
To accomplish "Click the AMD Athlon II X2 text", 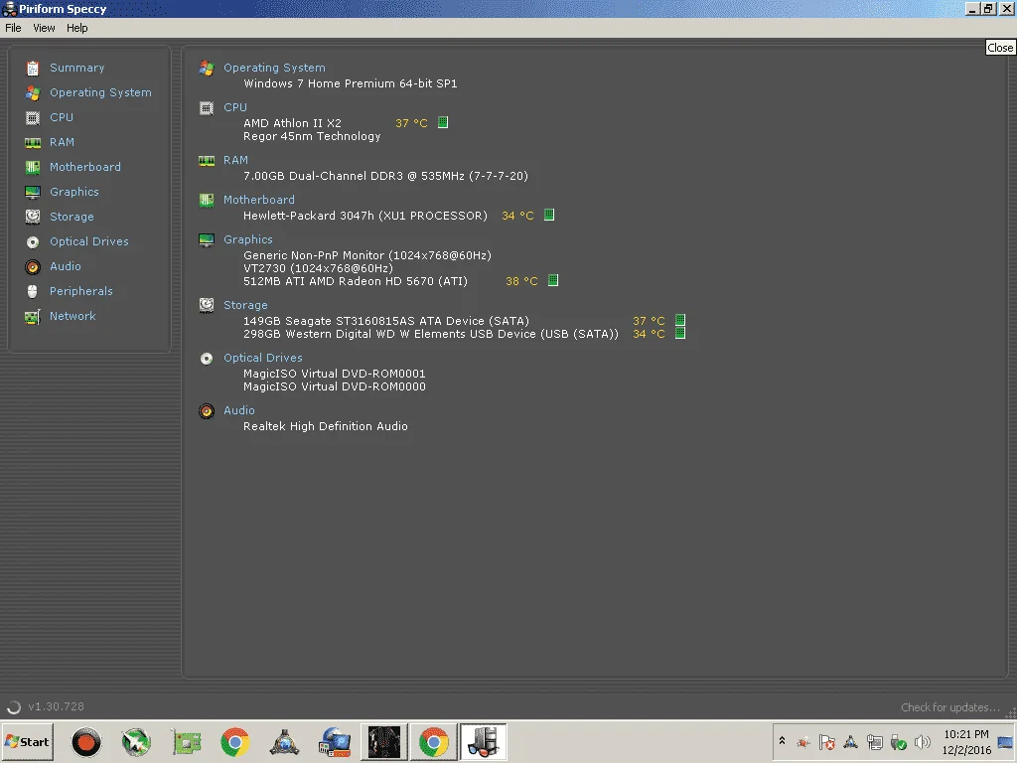I will pyautogui.click(x=292, y=123).
